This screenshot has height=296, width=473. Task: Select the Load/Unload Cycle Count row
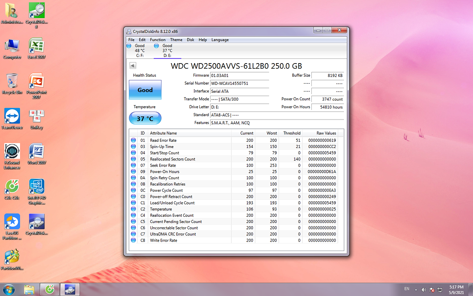point(234,203)
